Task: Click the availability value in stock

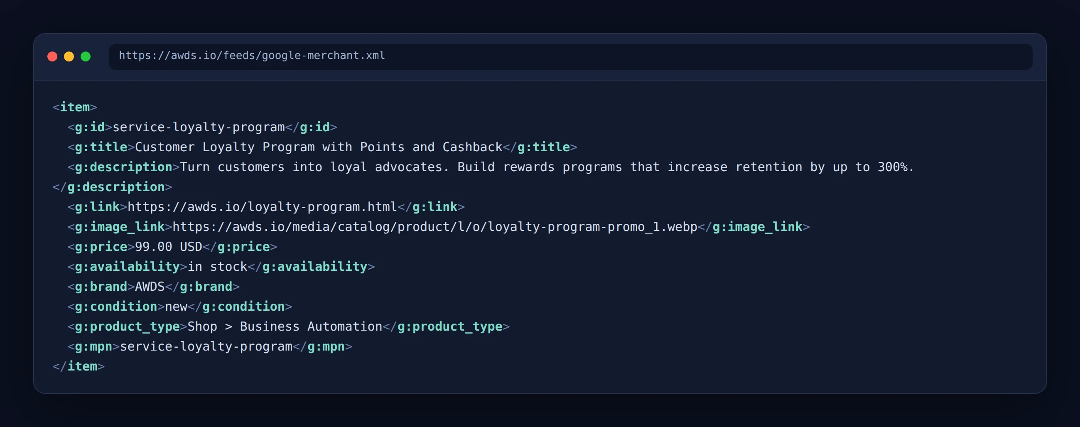Action: coord(217,267)
